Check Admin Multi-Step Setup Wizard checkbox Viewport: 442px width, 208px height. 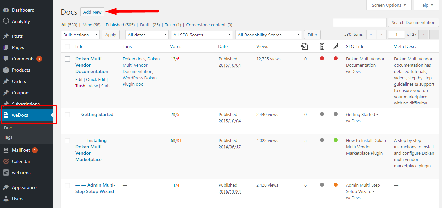[x=67, y=185]
